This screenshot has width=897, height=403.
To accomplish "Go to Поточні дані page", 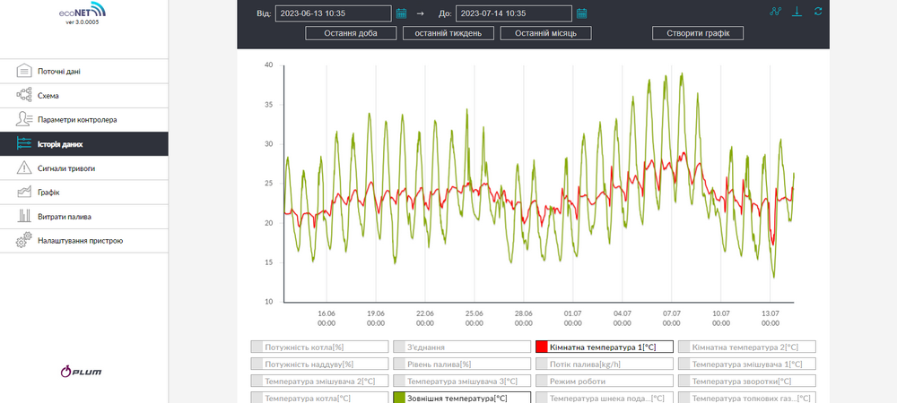I will (84, 72).
